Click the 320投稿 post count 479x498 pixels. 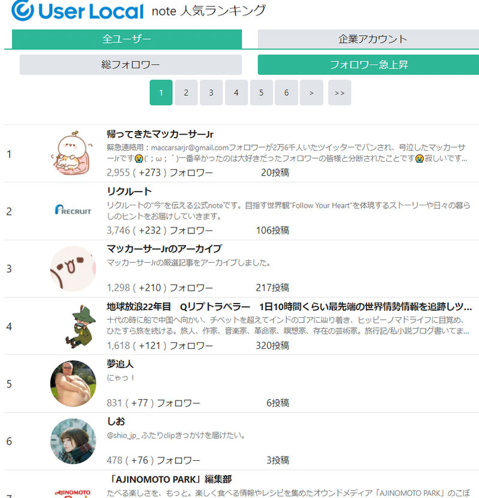point(272,345)
